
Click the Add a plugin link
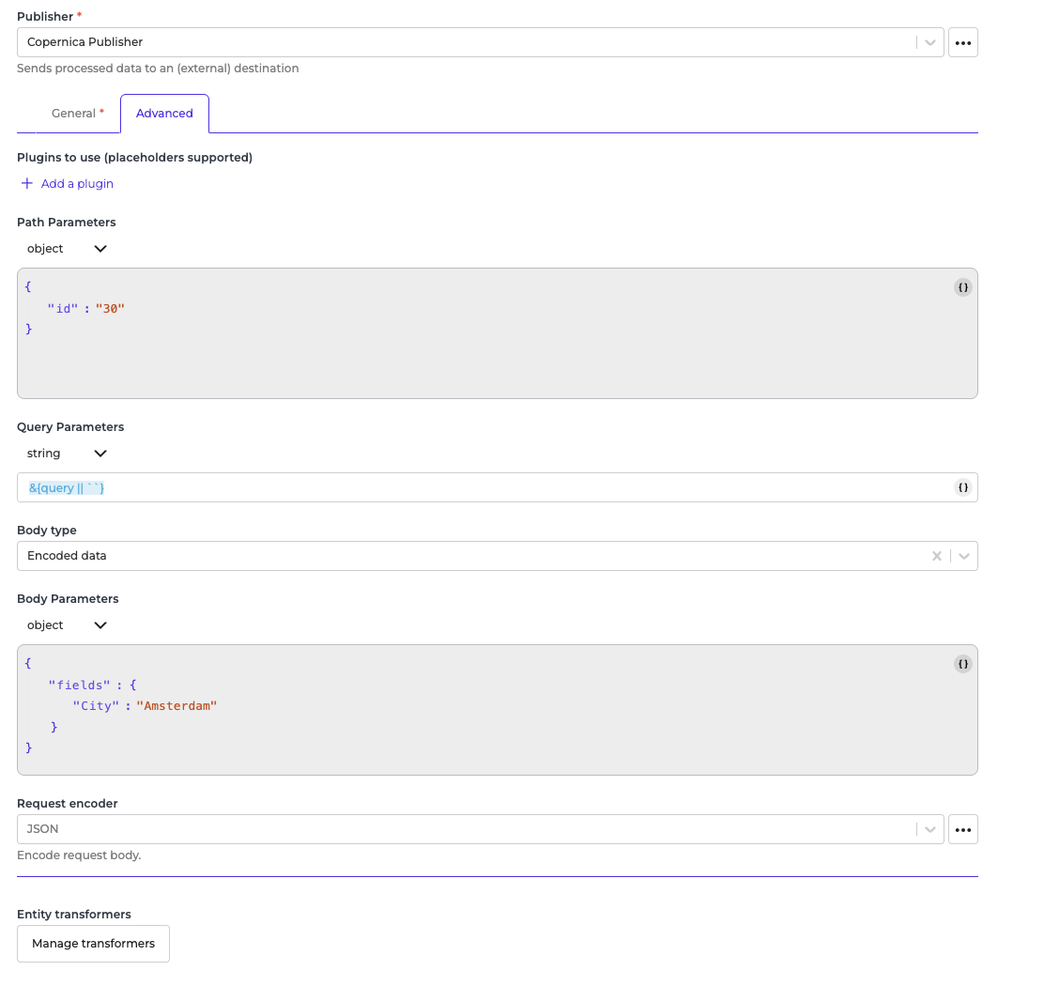pos(77,184)
